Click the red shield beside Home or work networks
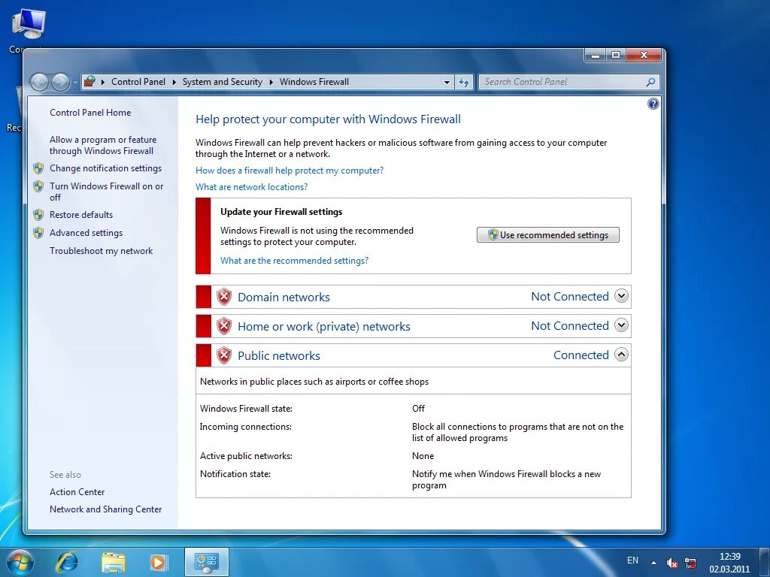This screenshot has width=770, height=577. coord(224,326)
